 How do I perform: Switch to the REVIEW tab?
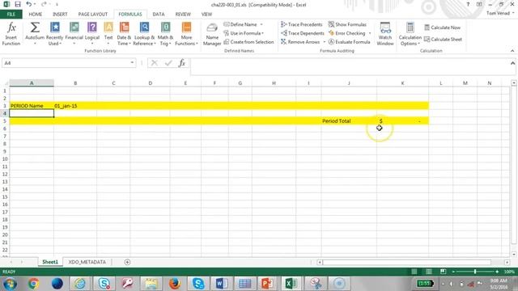(183, 15)
